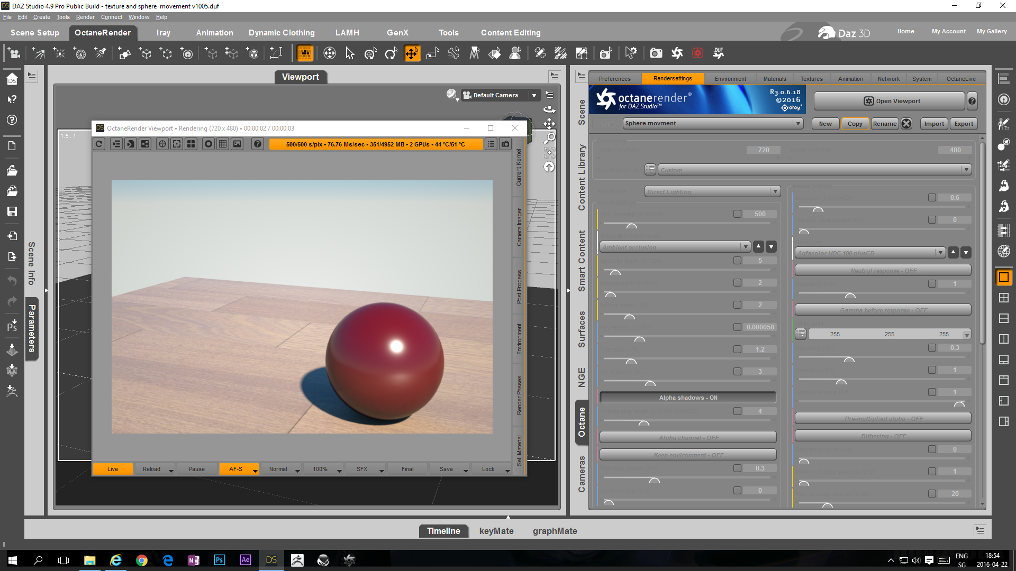Click the restart render icon in Octane viewport
Image resolution: width=1016 pixels, height=571 pixels.
[x=99, y=144]
